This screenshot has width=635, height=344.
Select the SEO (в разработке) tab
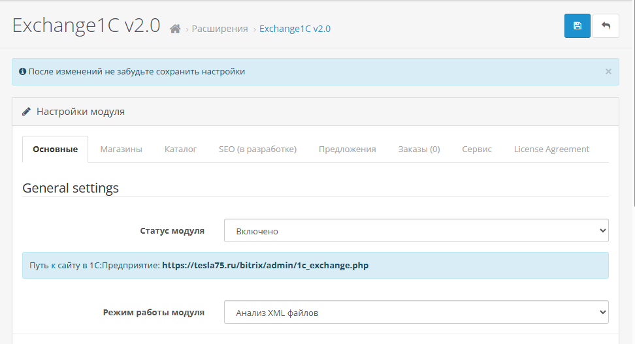coord(257,149)
